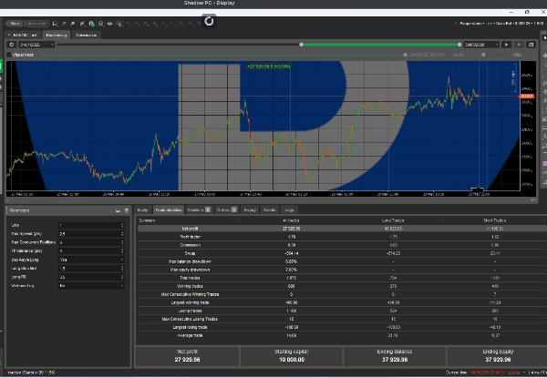The width and height of the screenshot is (547, 378).
Task: Open the Positions tab
Action: pos(199,210)
